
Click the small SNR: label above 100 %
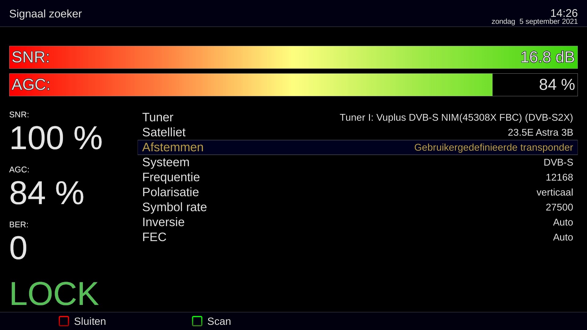pyautogui.click(x=19, y=115)
